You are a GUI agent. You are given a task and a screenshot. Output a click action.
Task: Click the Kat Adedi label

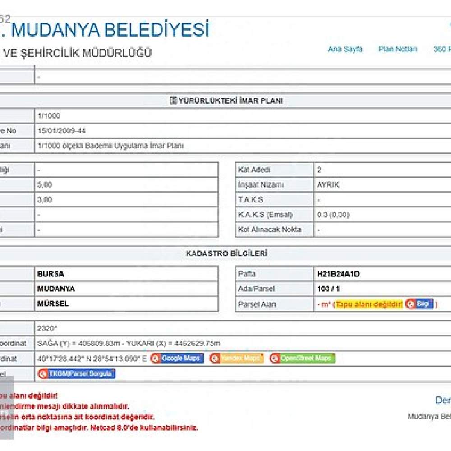(x=254, y=170)
